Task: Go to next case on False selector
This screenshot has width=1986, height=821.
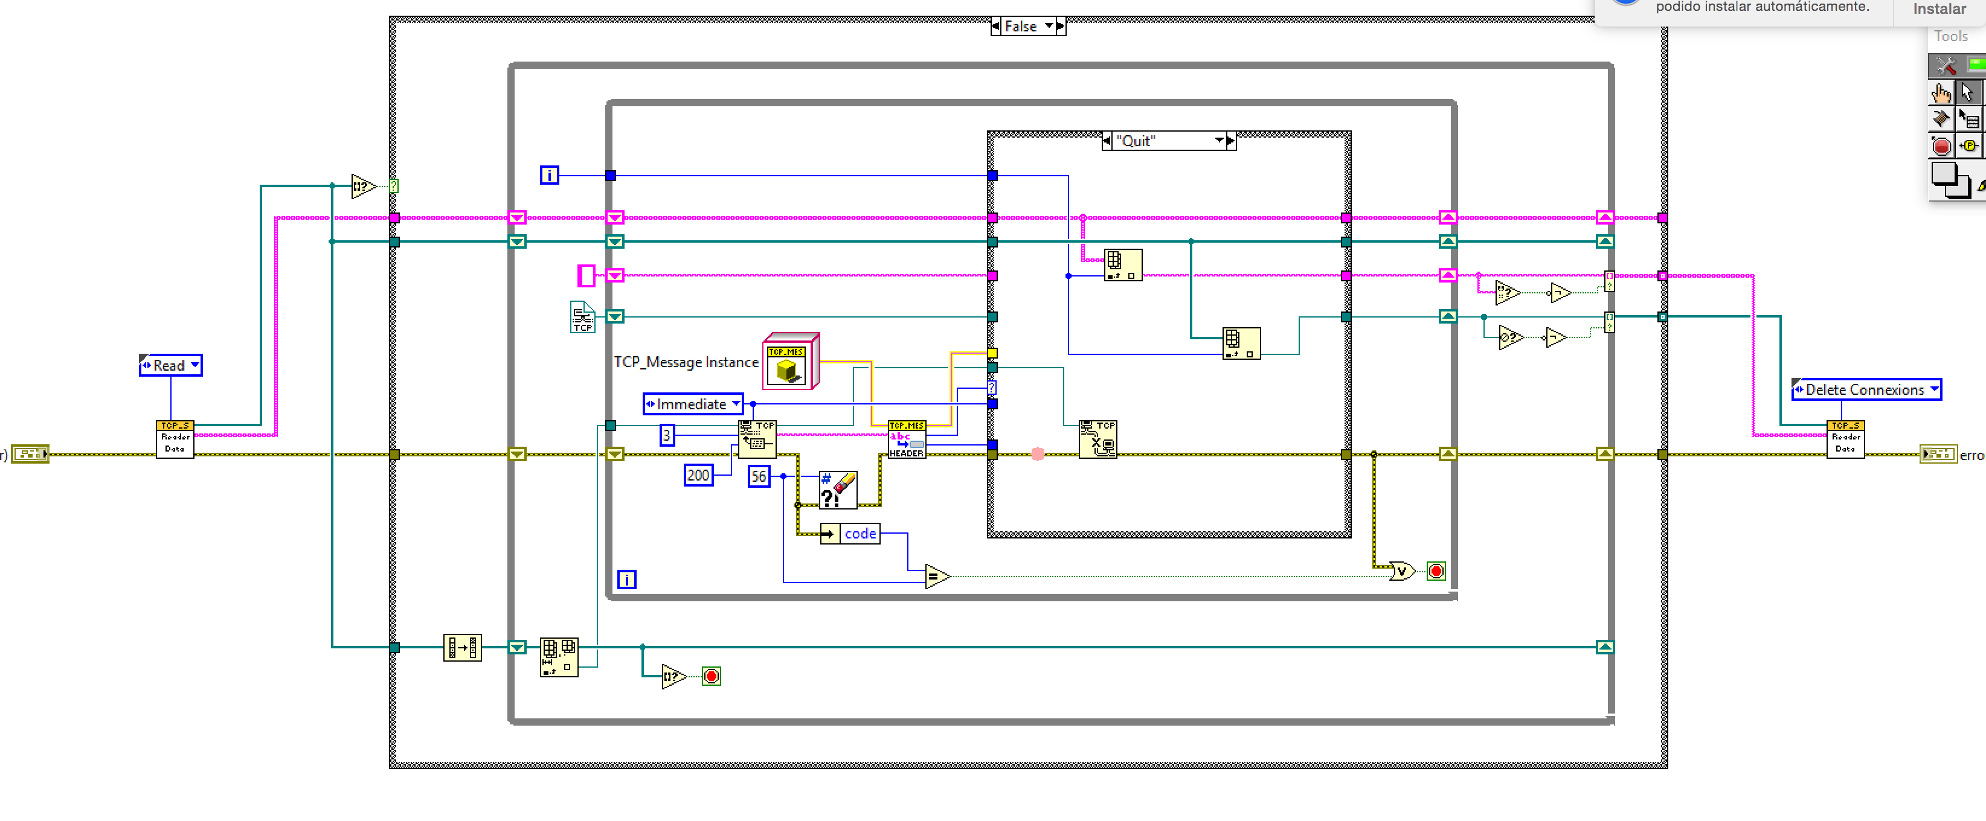Action: pyautogui.click(x=1061, y=26)
